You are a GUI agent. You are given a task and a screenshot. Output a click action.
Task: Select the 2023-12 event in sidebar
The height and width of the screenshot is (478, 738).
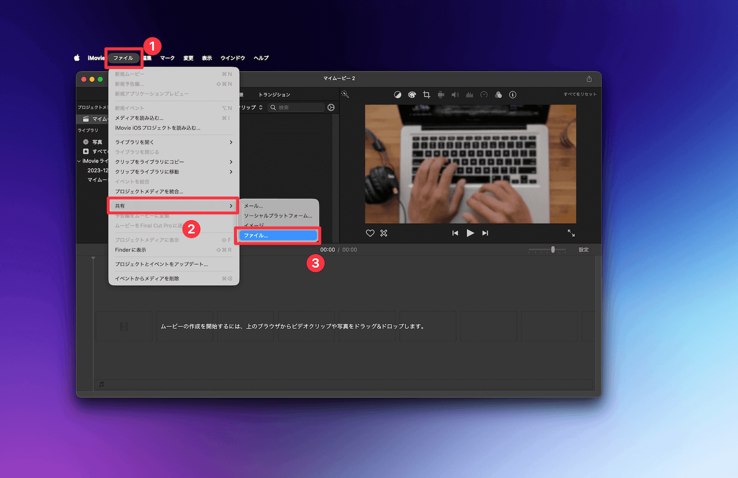(x=98, y=171)
